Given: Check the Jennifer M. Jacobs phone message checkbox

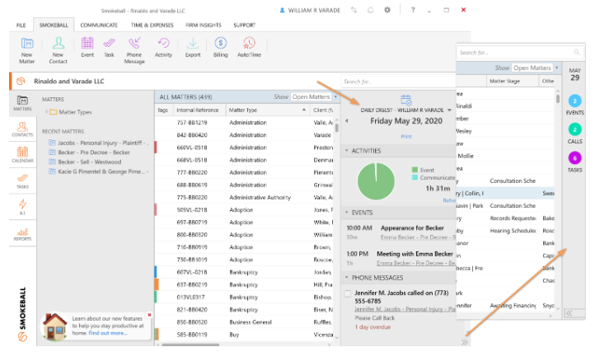Looking at the screenshot, I should point(347,293).
